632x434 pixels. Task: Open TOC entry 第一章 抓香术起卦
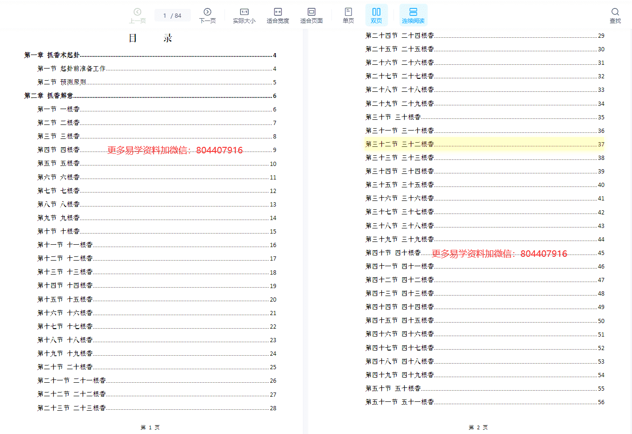[52, 55]
